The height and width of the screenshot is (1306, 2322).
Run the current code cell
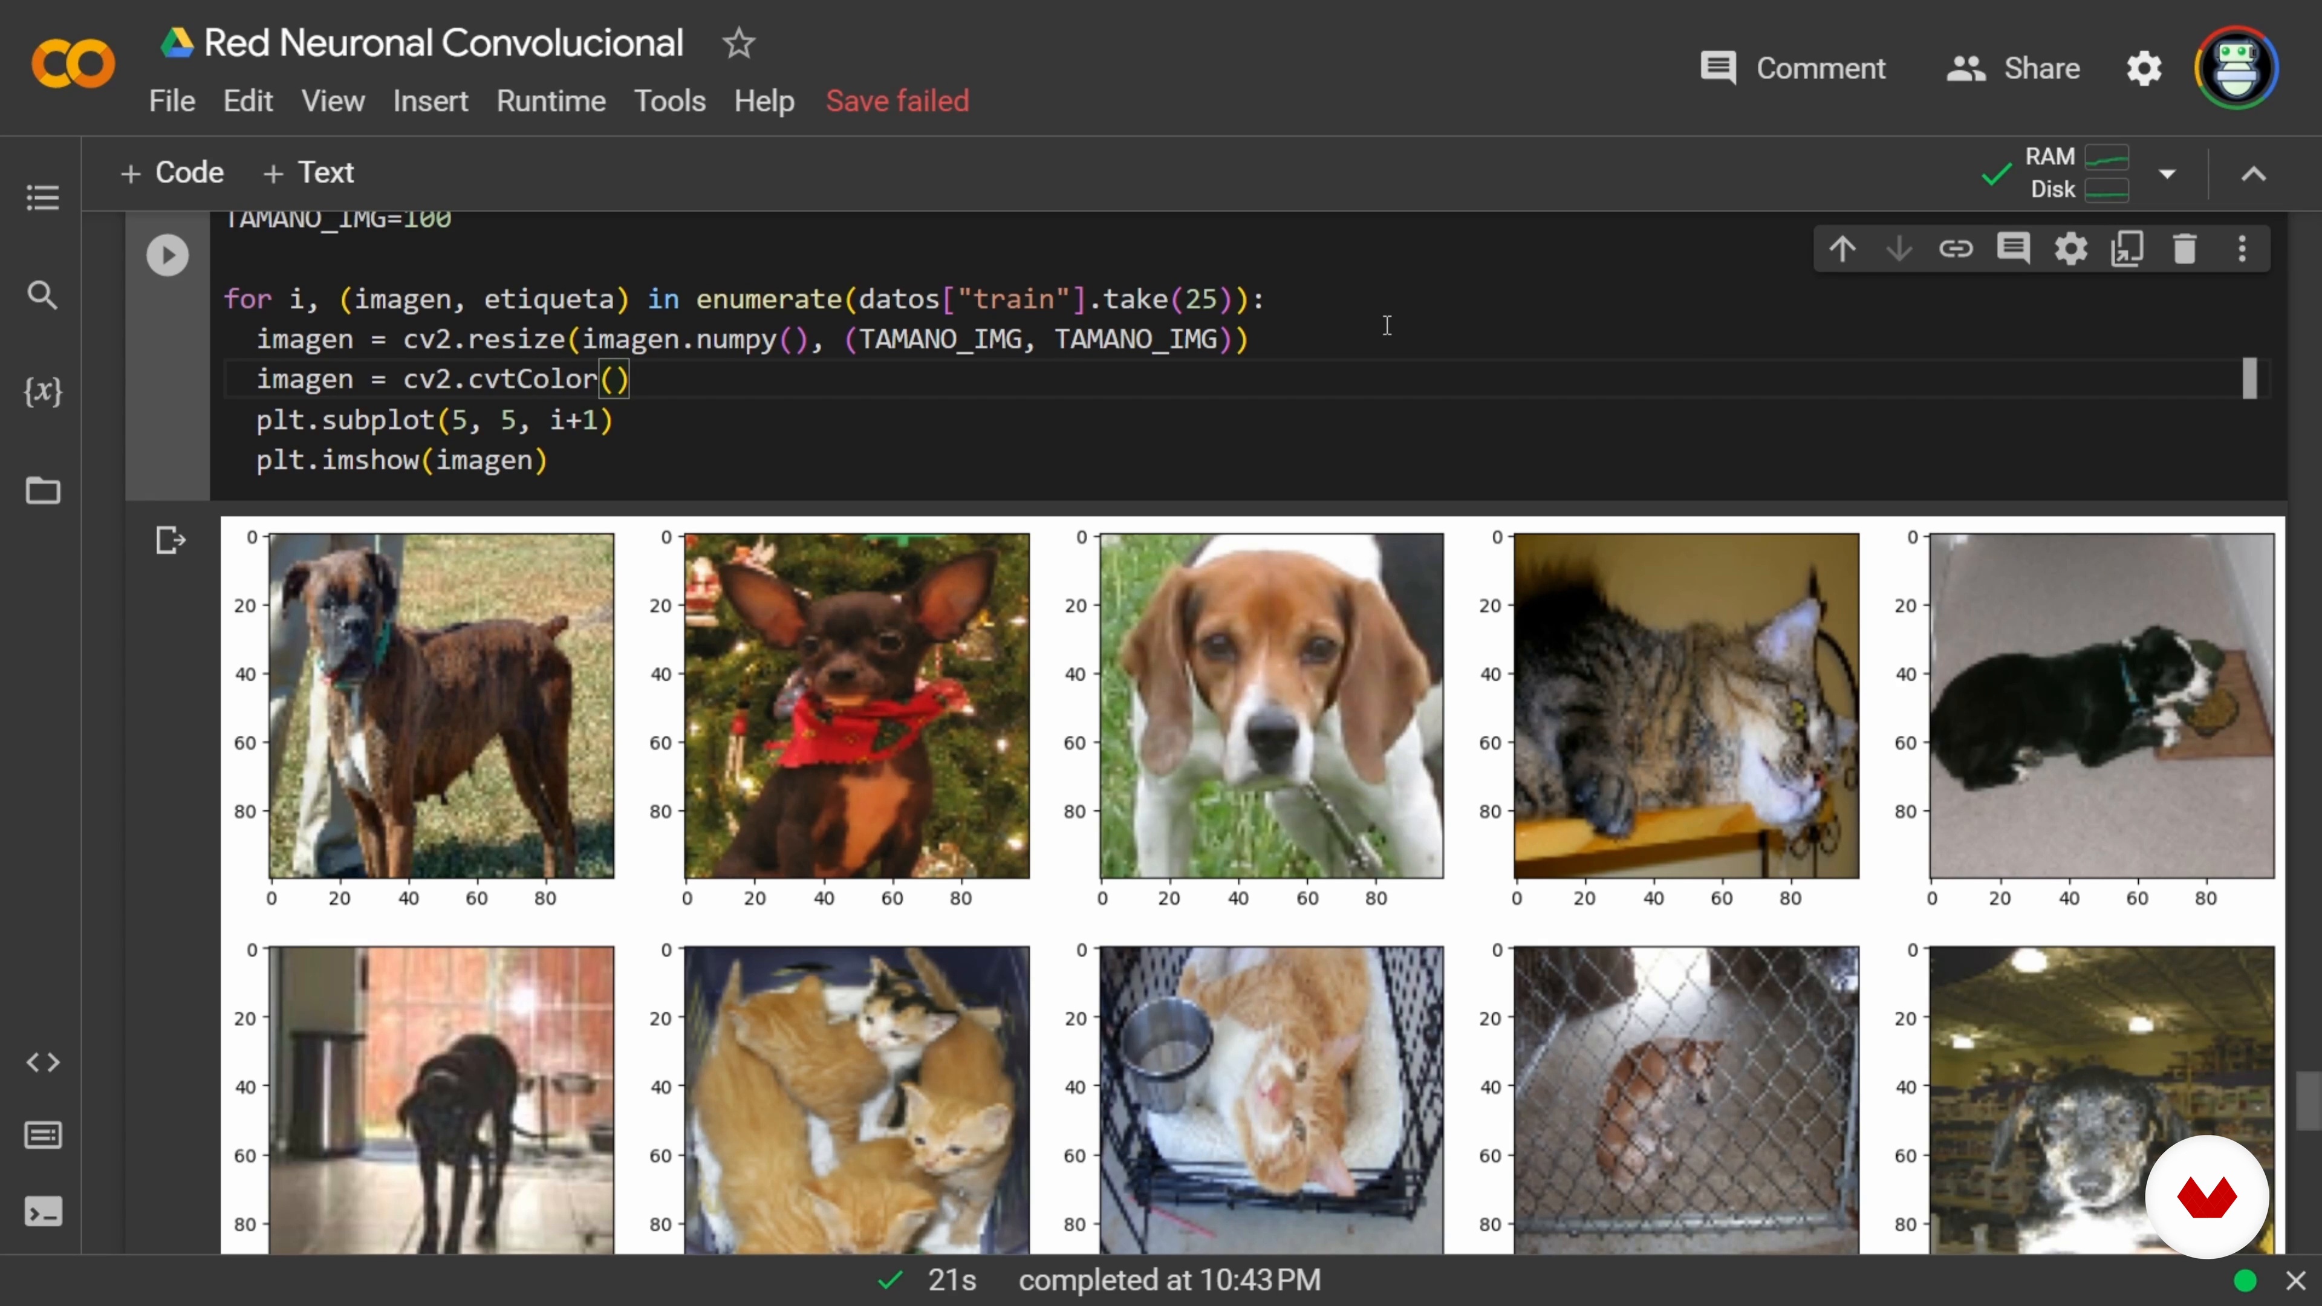[167, 255]
